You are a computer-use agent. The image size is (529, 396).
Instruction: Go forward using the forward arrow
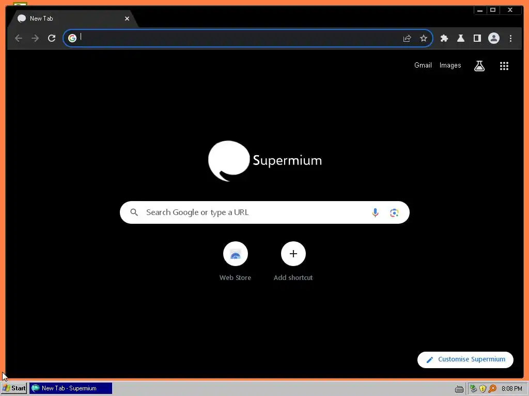(35, 38)
